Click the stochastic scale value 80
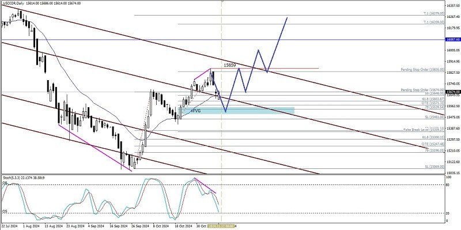The height and width of the screenshot is (230, 461). point(448,185)
